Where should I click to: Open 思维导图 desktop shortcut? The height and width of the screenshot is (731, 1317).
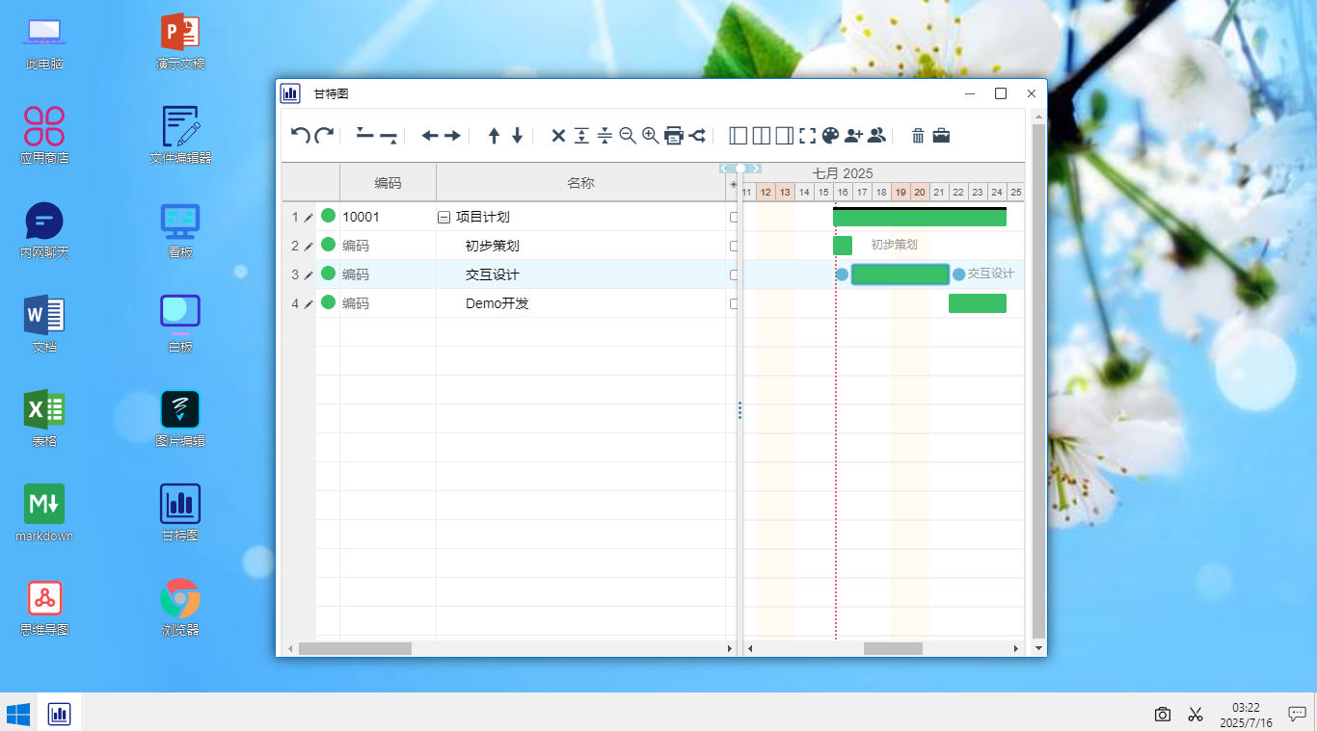44,609
